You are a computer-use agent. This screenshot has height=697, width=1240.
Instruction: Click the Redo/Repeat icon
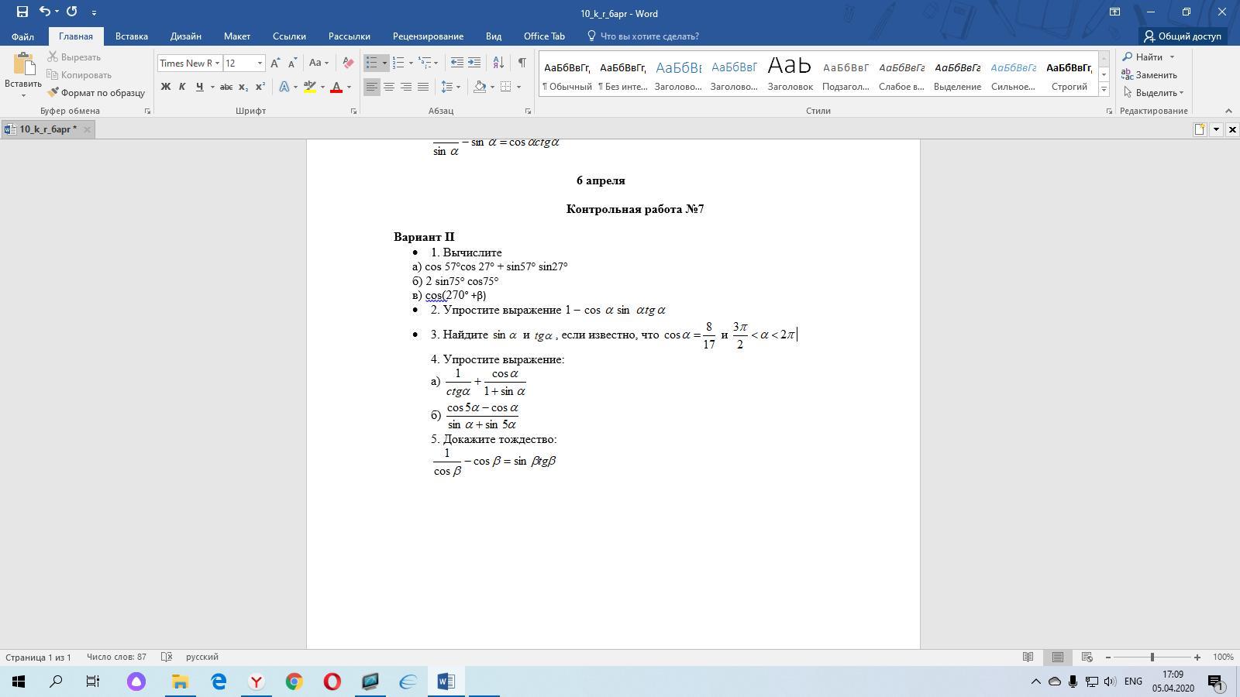click(72, 12)
